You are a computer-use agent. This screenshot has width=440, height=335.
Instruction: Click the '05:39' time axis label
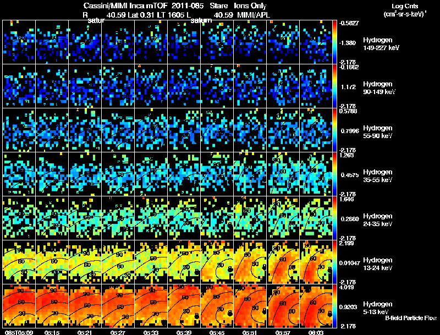coord(184,332)
